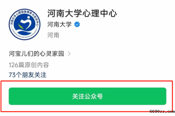Click the green leaf in the logo
This screenshot has height=116, width=175.
point(21,26)
